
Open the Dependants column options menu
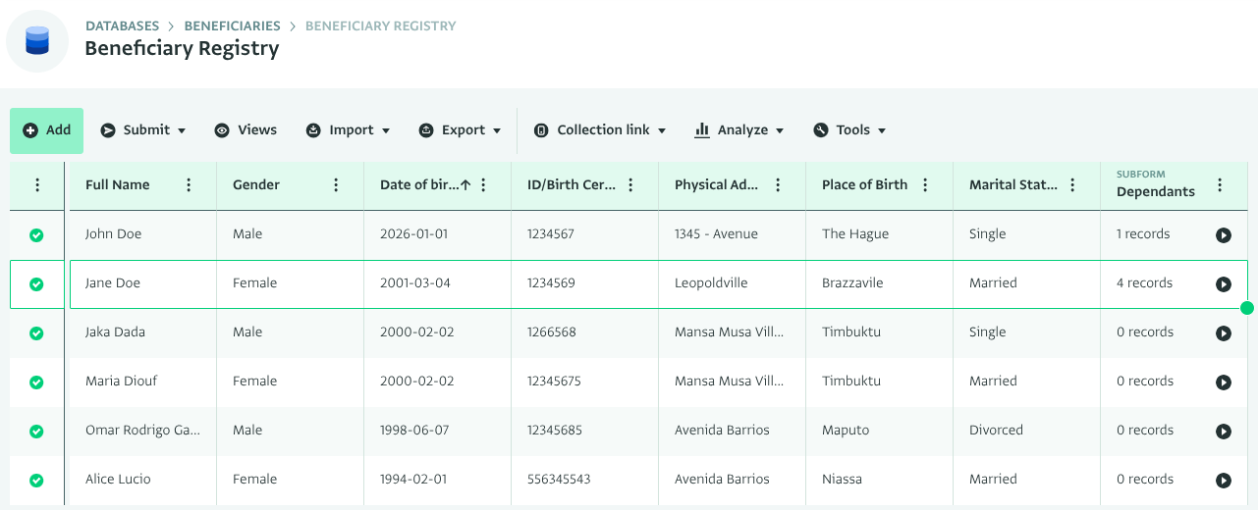click(x=1220, y=184)
